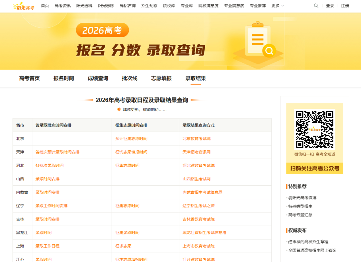The height and width of the screenshot is (262, 361).
Task: Open 录取时间安排 in 内蒙古 row
Action: tap(47, 192)
